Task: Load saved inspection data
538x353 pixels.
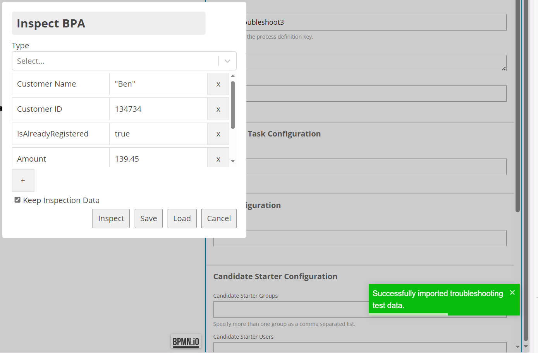Action: pos(182,218)
